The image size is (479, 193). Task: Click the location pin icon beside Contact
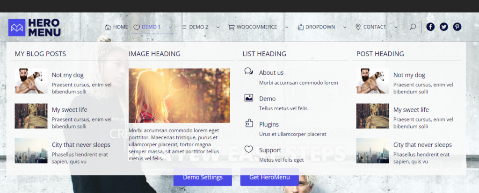tap(358, 27)
